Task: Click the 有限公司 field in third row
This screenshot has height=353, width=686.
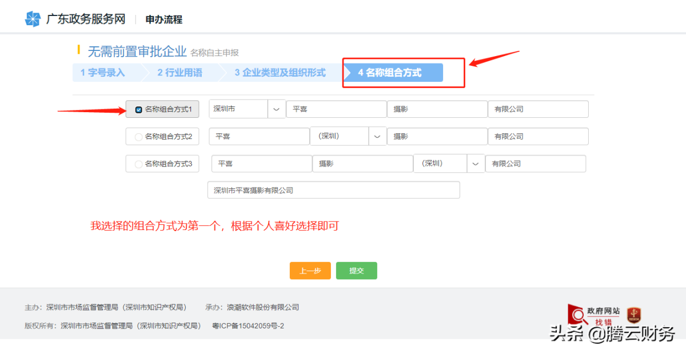Action: (535, 164)
